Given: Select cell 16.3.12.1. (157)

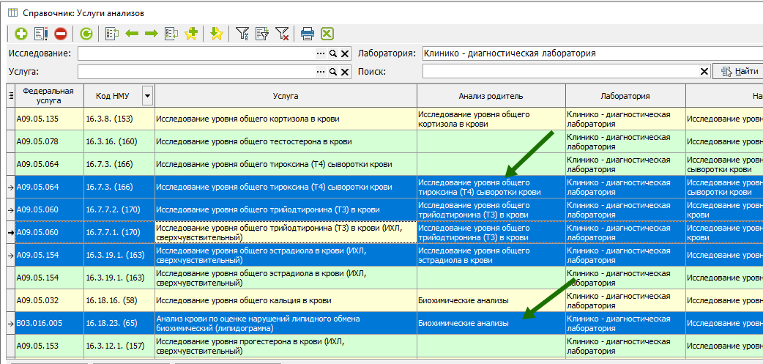Looking at the screenshot, I should 119,346.
